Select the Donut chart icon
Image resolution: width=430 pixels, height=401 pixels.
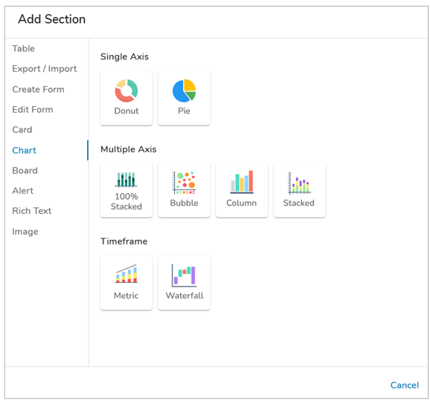(126, 91)
